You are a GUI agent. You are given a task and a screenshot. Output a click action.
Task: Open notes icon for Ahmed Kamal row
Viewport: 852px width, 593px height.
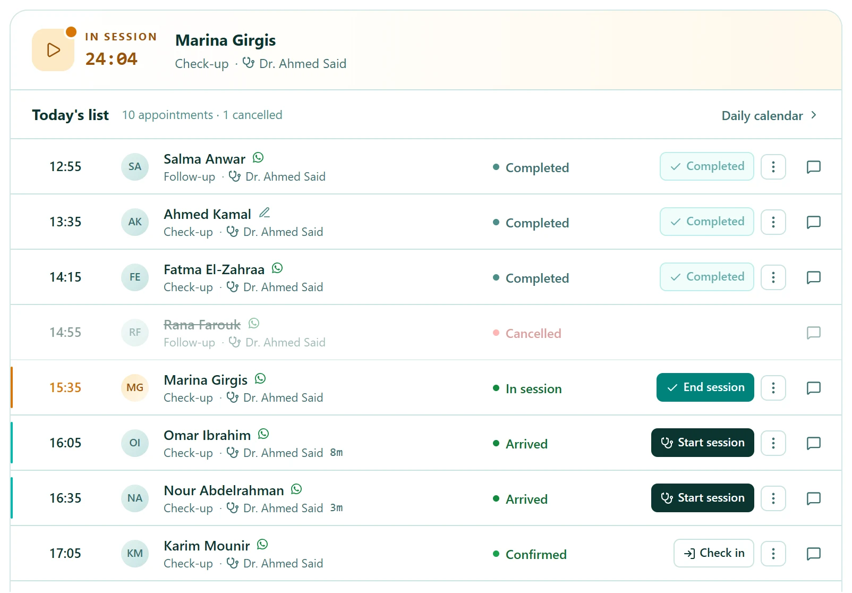(813, 222)
